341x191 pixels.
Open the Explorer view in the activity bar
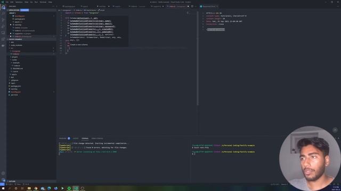point(3,7)
